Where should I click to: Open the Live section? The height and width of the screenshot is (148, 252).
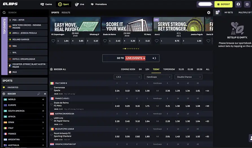pyautogui.click(x=80, y=4)
